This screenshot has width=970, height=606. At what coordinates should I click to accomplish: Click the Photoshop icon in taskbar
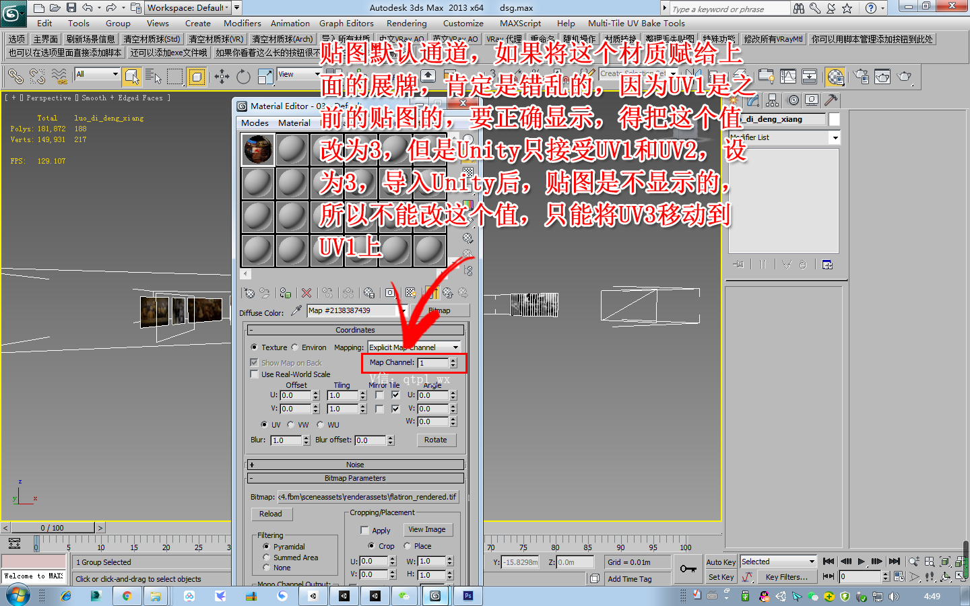tap(467, 596)
